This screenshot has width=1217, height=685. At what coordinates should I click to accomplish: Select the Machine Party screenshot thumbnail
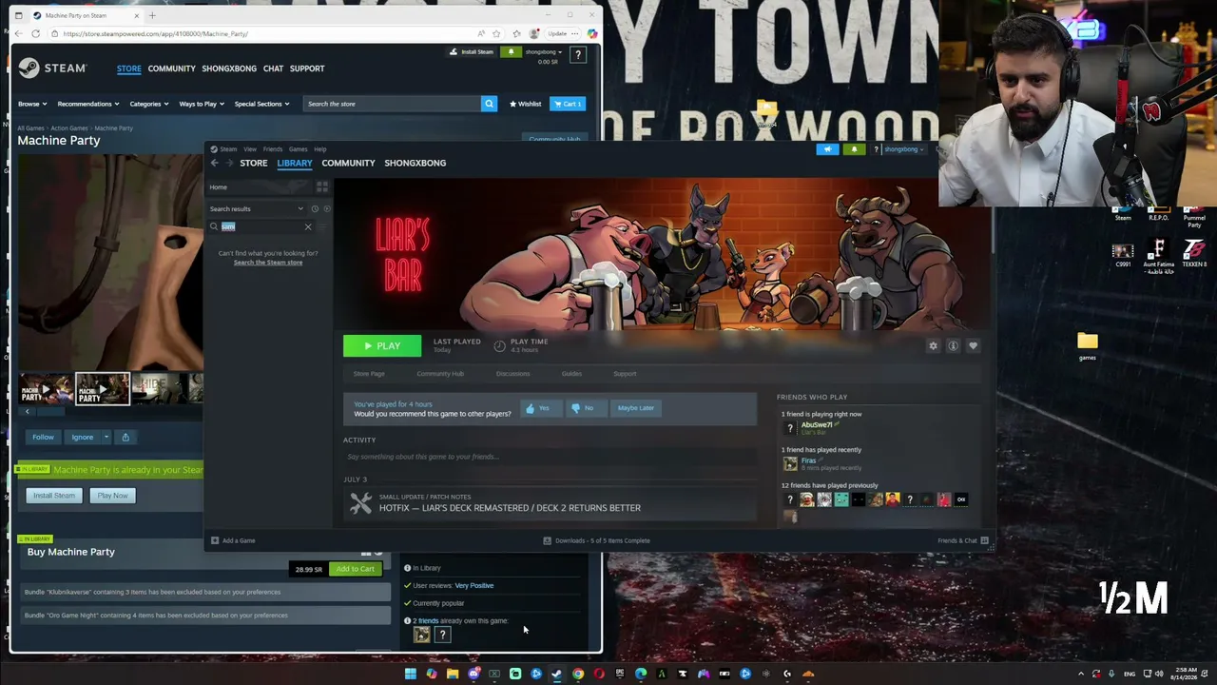click(x=103, y=389)
